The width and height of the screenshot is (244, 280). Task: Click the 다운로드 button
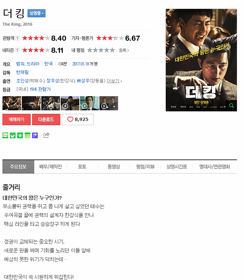tap(46, 119)
